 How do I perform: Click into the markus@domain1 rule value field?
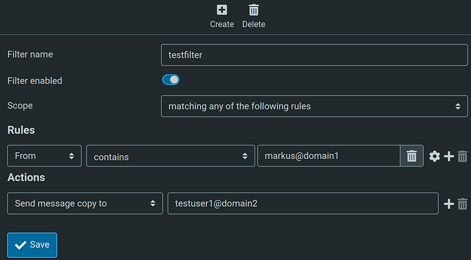click(329, 156)
